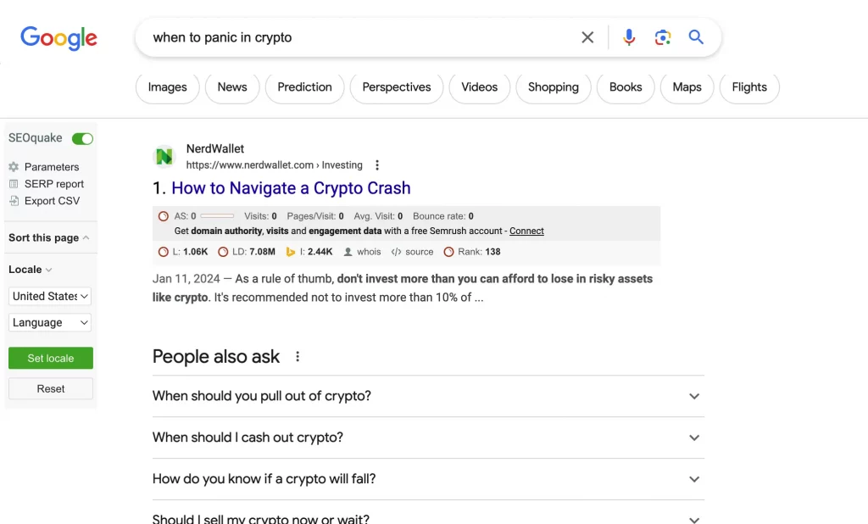This screenshot has width=868, height=524.
Task: Click the green Set locale button
Action: (x=50, y=358)
